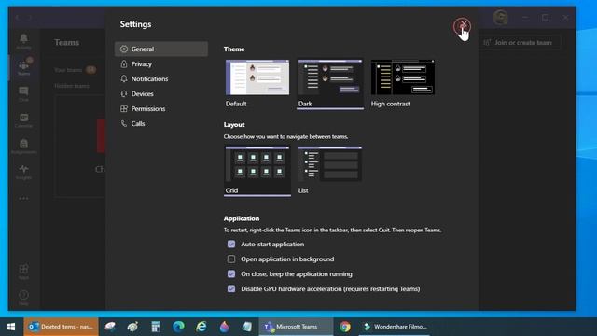Navigate back with the Teams back arrow
The image size is (597, 336).
coord(18,18)
